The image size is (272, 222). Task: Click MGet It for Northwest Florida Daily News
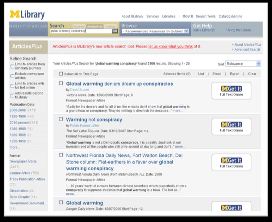pyautogui.click(x=231, y=162)
